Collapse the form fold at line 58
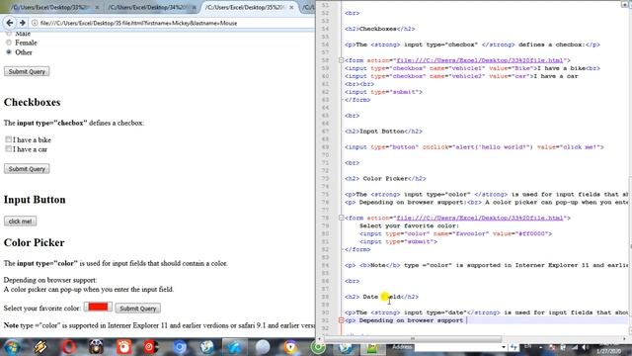This screenshot has height=356, width=632. (341, 60)
